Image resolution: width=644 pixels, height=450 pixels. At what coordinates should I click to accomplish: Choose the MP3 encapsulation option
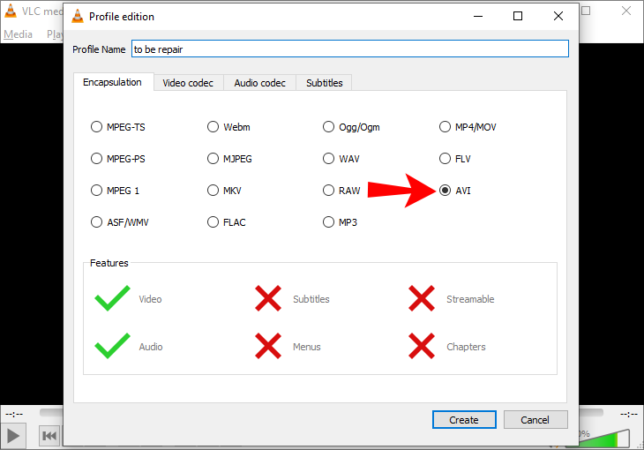click(x=329, y=222)
